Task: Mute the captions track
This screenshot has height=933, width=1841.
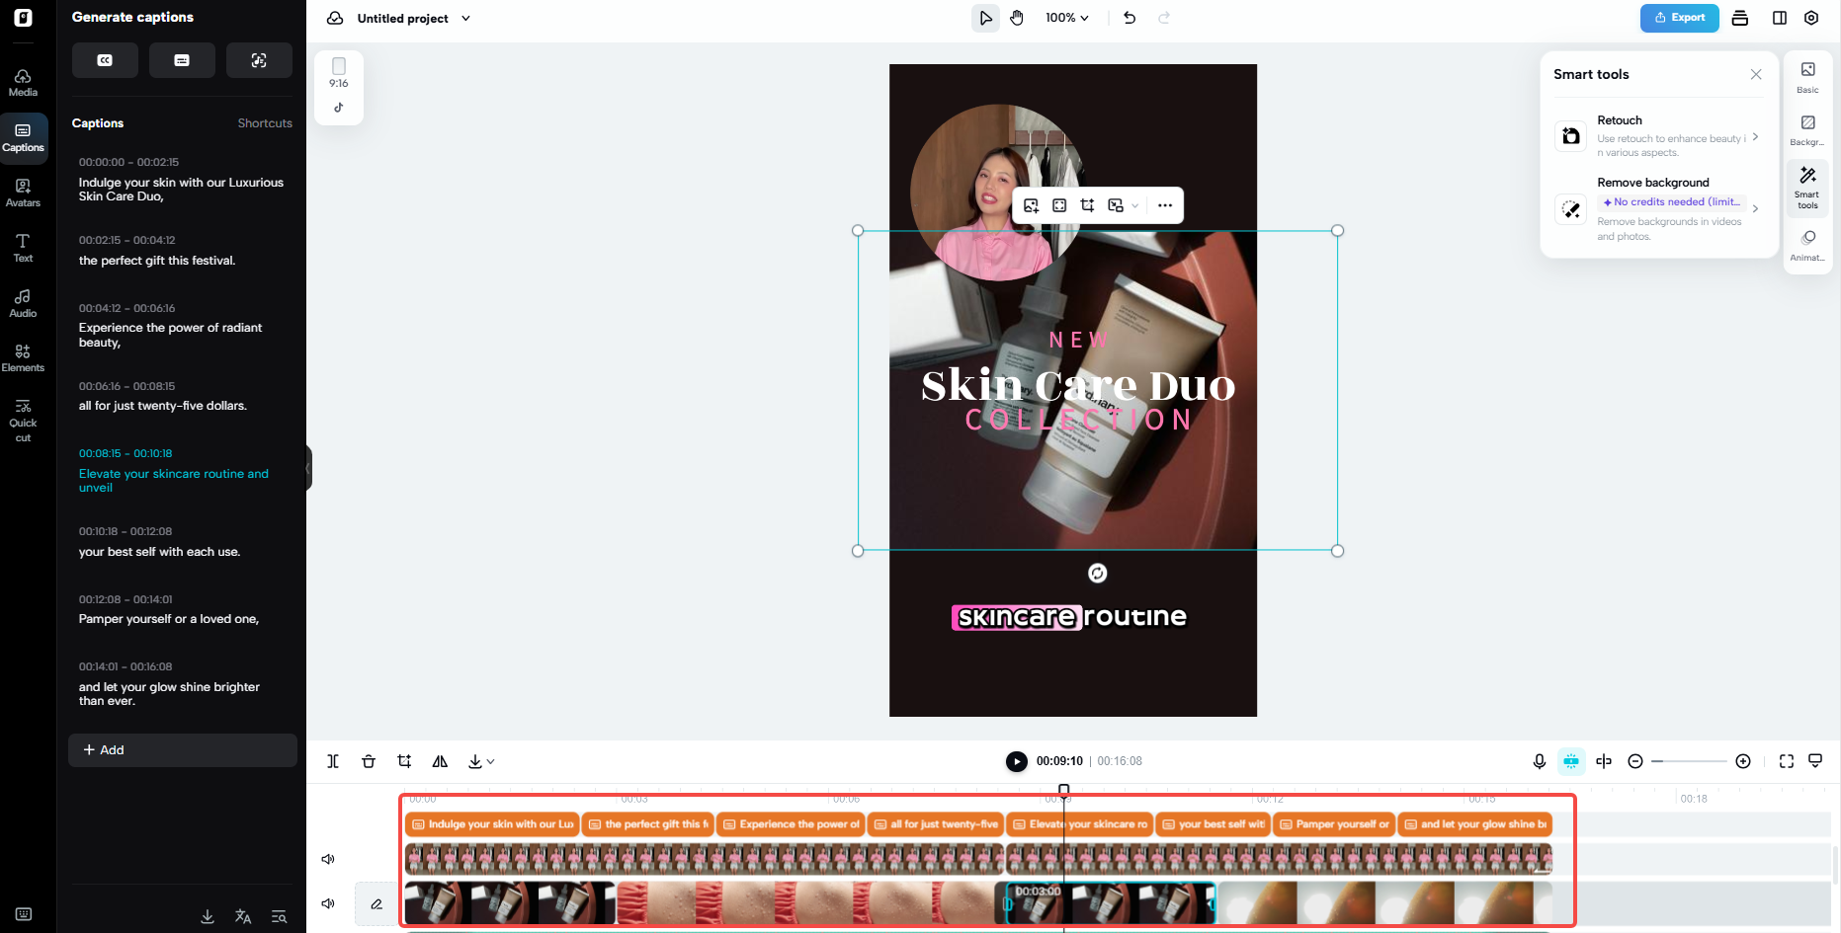Action: tap(328, 859)
